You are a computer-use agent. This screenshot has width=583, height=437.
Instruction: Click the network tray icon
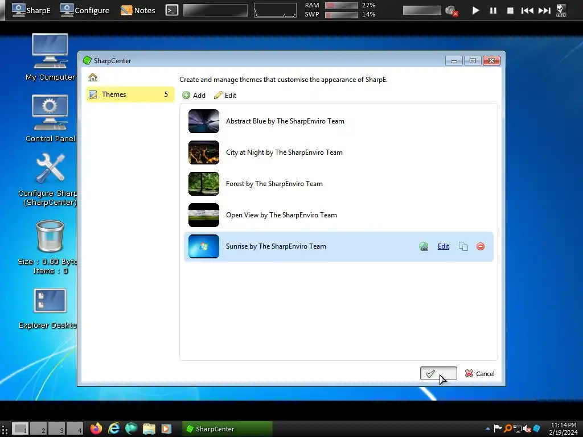tap(517, 429)
